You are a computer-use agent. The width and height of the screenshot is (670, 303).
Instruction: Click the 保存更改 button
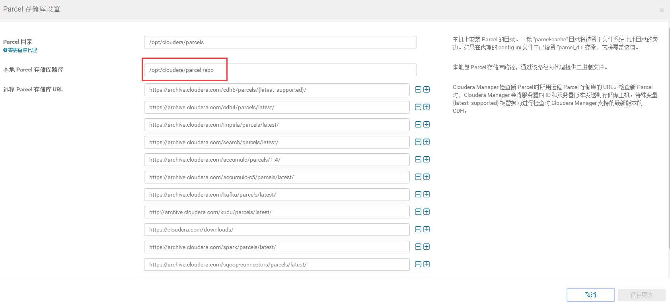tap(642, 295)
